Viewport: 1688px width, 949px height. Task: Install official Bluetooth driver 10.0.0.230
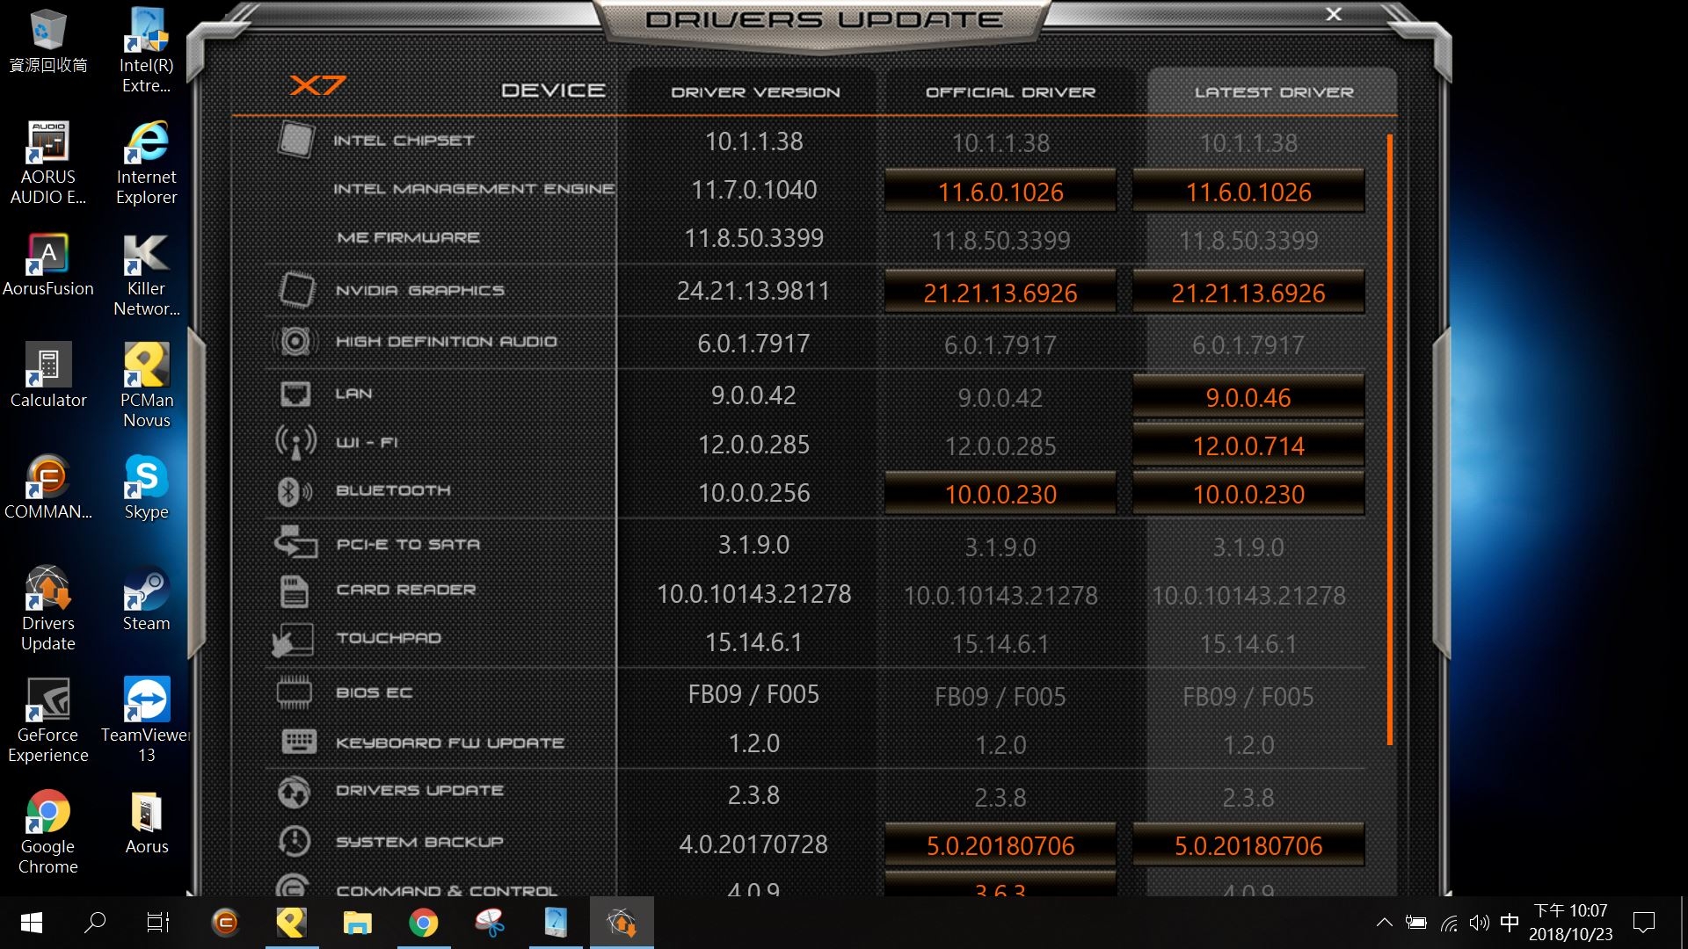point(1000,494)
